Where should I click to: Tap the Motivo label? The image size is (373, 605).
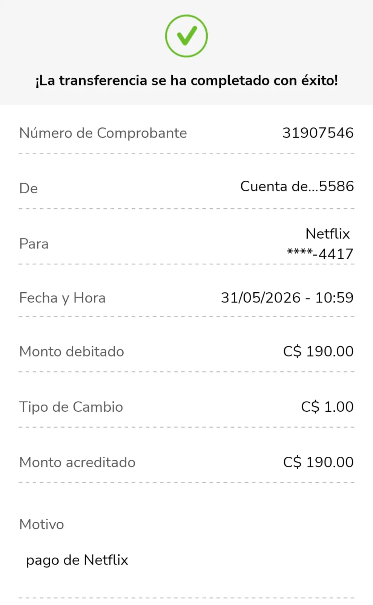(41, 524)
